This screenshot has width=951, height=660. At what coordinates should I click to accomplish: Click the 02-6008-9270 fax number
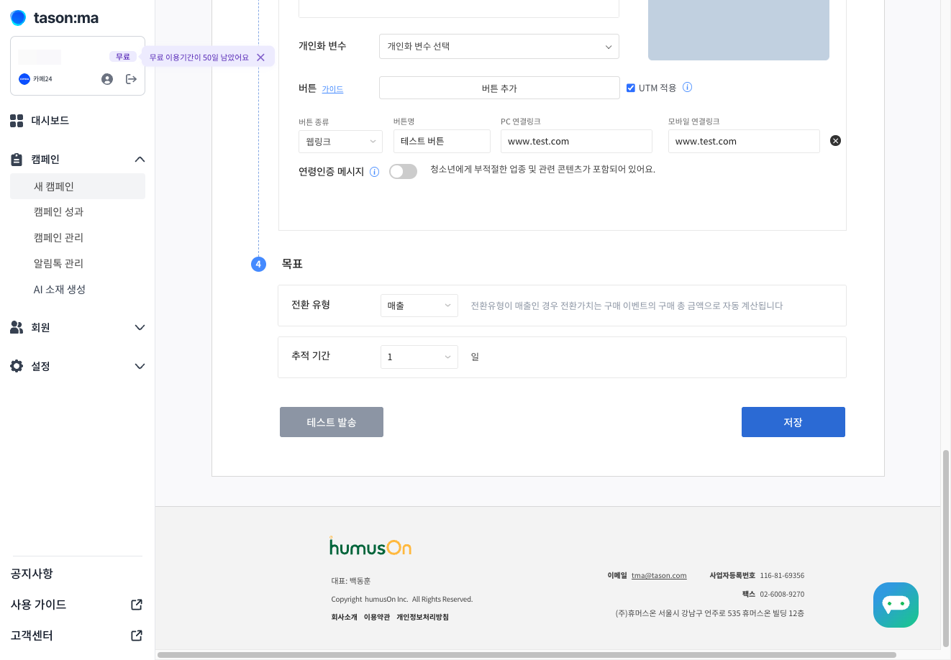click(782, 595)
